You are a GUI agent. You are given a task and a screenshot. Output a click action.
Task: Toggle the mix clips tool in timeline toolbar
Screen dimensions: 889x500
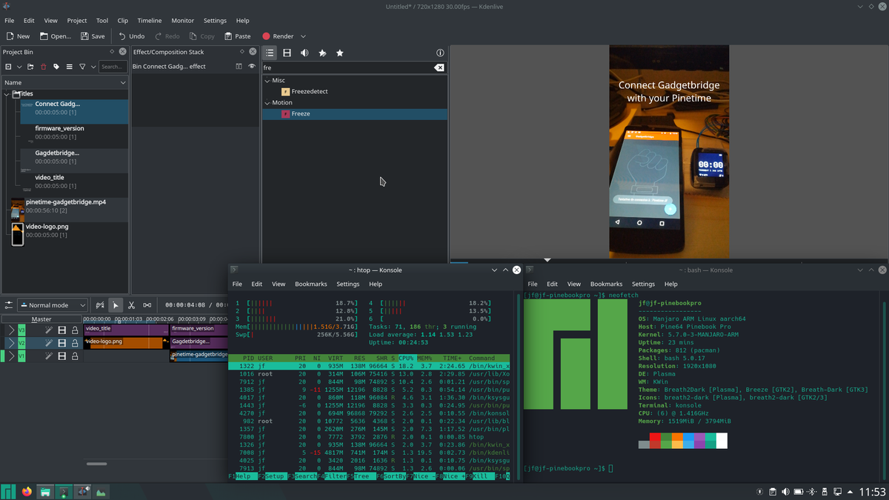coord(100,305)
